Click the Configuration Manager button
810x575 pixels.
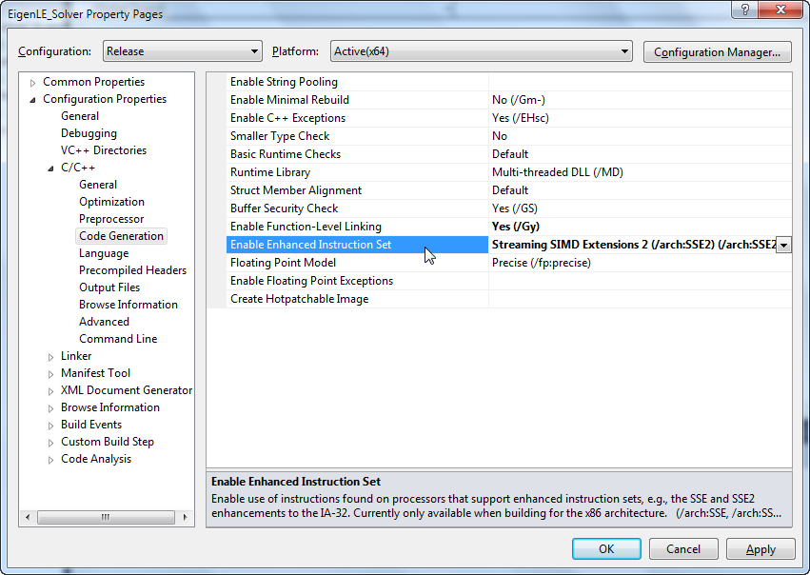pyautogui.click(x=718, y=52)
